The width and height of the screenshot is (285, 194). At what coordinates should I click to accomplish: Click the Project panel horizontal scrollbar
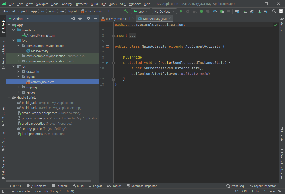tap(49, 181)
